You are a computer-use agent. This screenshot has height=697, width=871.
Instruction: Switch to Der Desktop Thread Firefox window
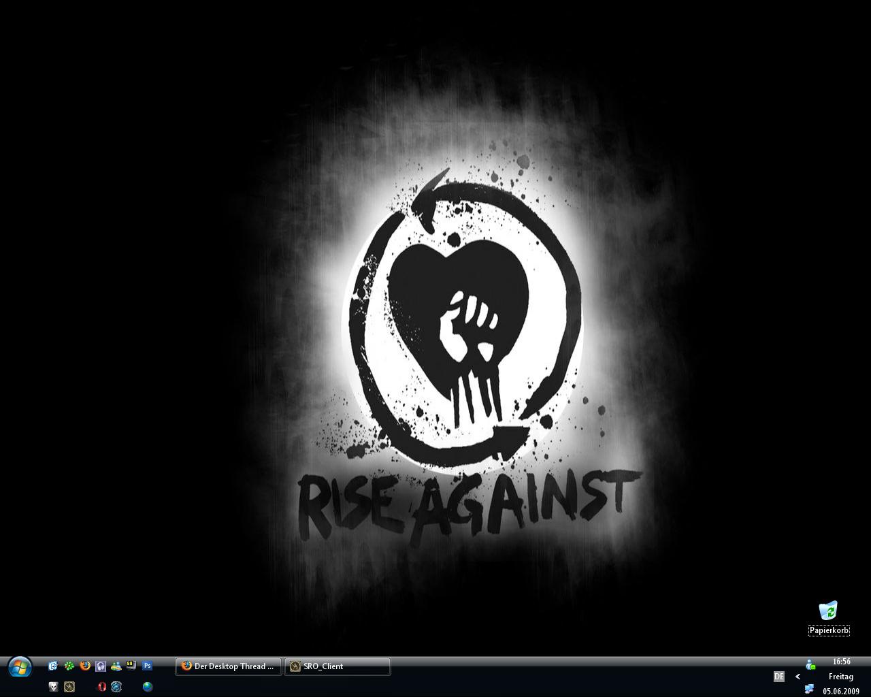point(228,666)
